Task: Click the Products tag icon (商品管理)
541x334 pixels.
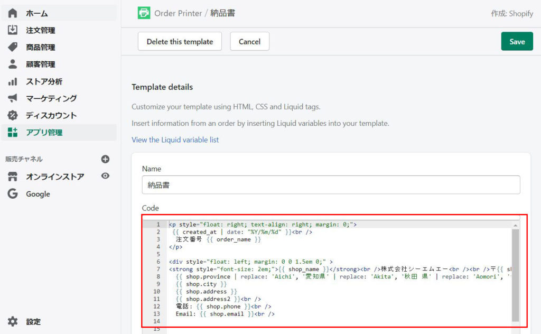Action: coord(13,47)
